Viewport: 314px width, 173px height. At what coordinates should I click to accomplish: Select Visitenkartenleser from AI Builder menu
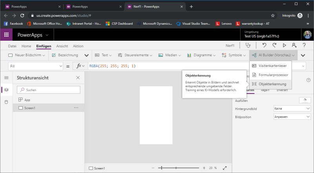270,66
